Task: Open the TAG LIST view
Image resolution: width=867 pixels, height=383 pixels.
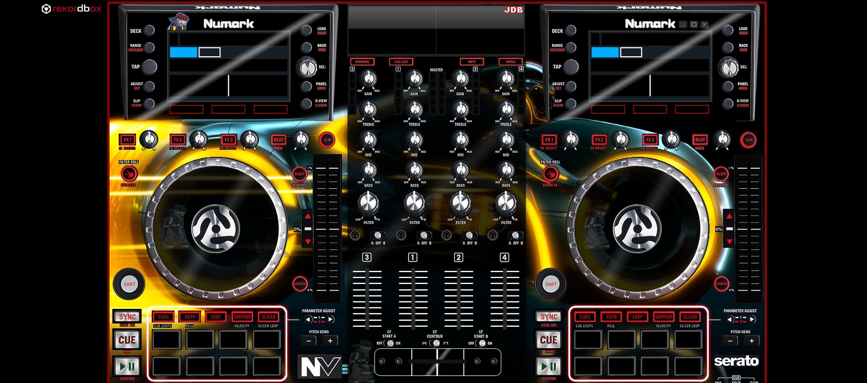Action: point(401,62)
